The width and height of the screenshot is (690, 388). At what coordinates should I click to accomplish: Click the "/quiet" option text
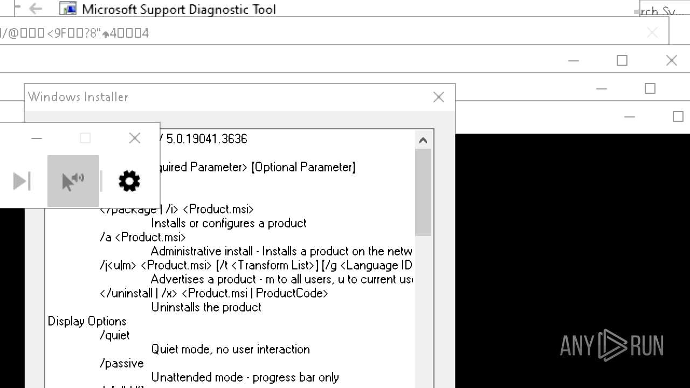point(115,335)
